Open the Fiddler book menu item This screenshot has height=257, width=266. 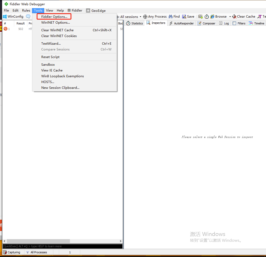coord(75,11)
